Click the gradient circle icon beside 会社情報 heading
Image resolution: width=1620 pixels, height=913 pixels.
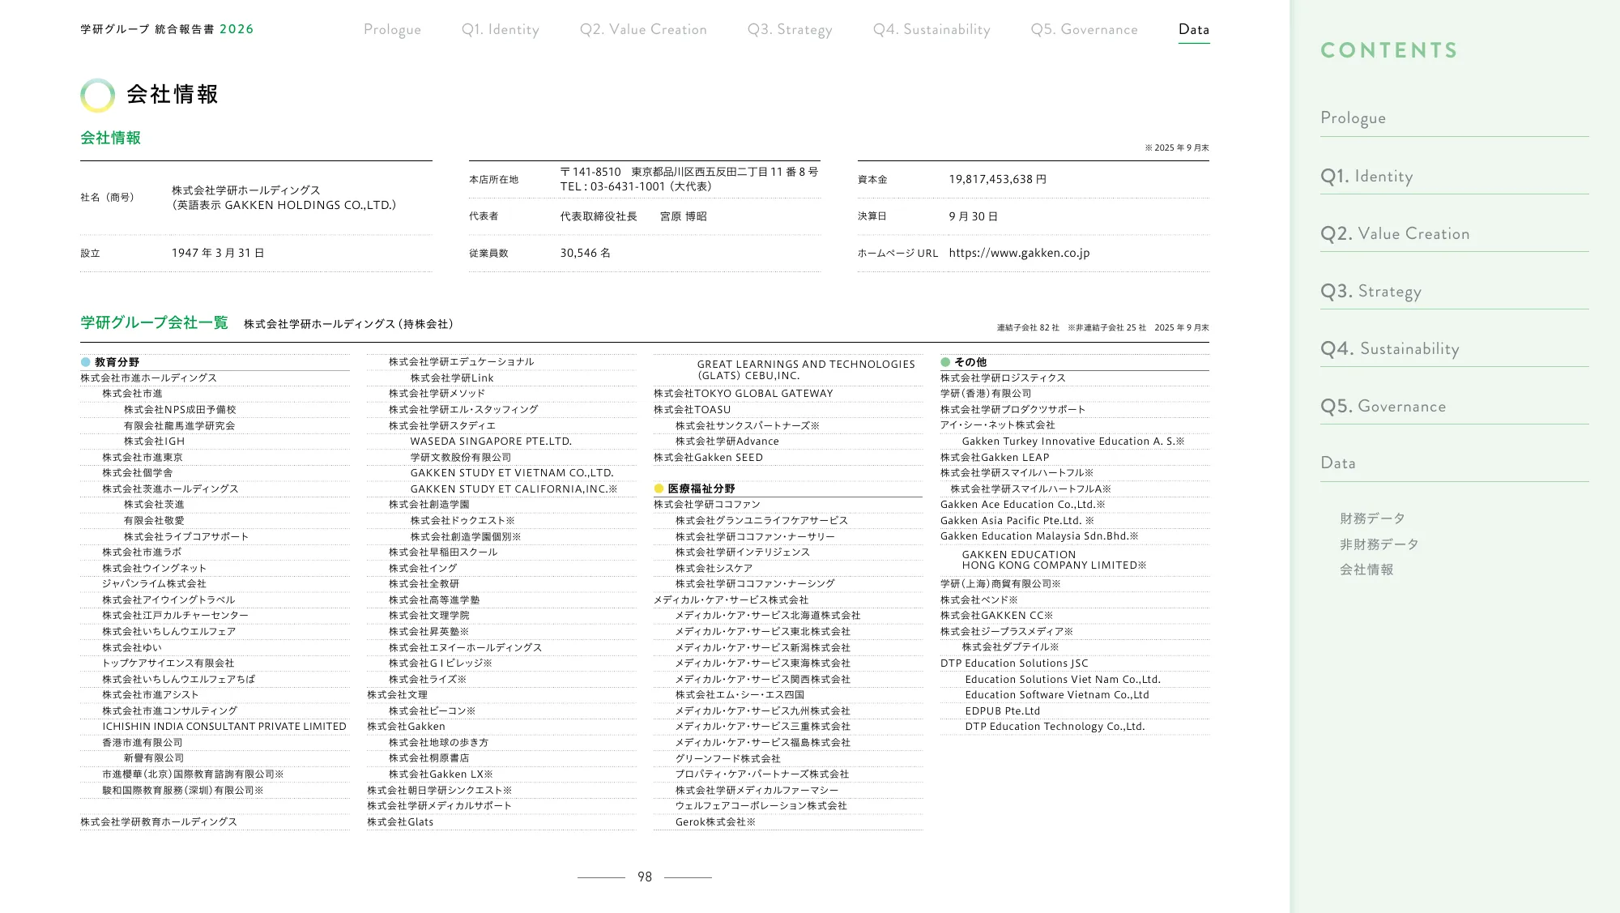pos(97,95)
